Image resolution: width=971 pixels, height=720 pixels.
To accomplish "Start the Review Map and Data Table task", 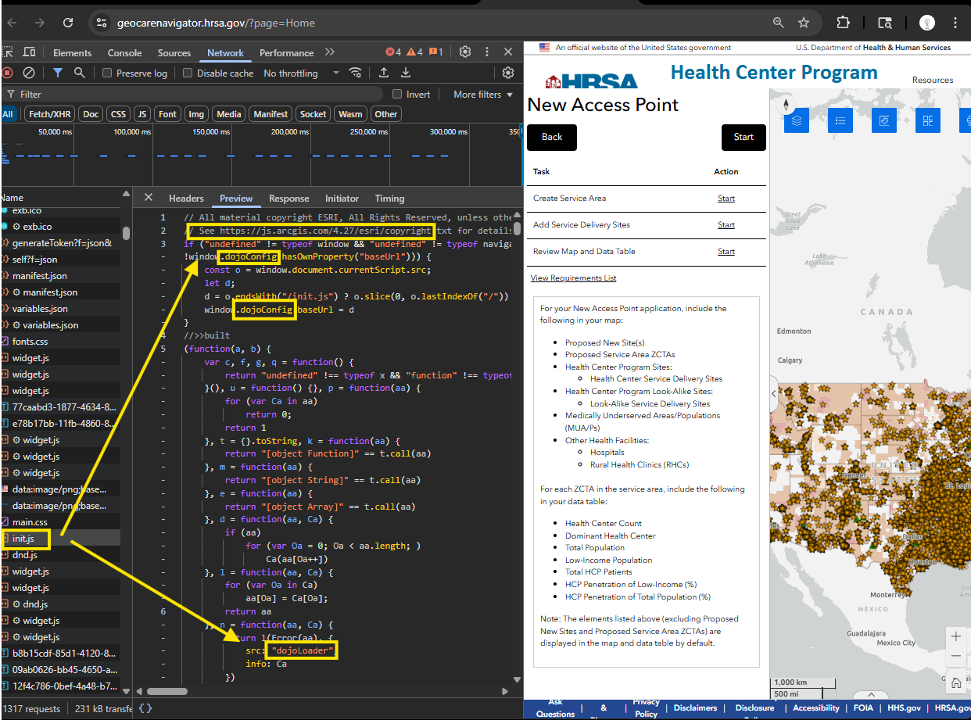I will (x=726, y=251).
